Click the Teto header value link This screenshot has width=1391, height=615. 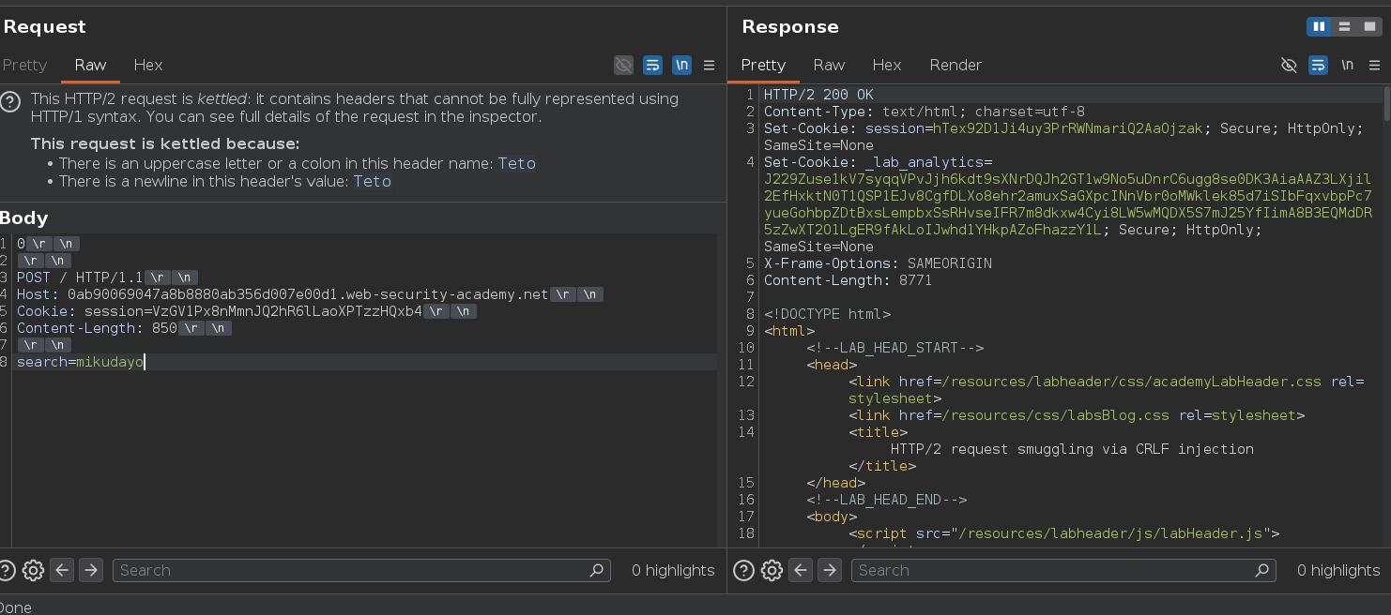click(372, 181)
